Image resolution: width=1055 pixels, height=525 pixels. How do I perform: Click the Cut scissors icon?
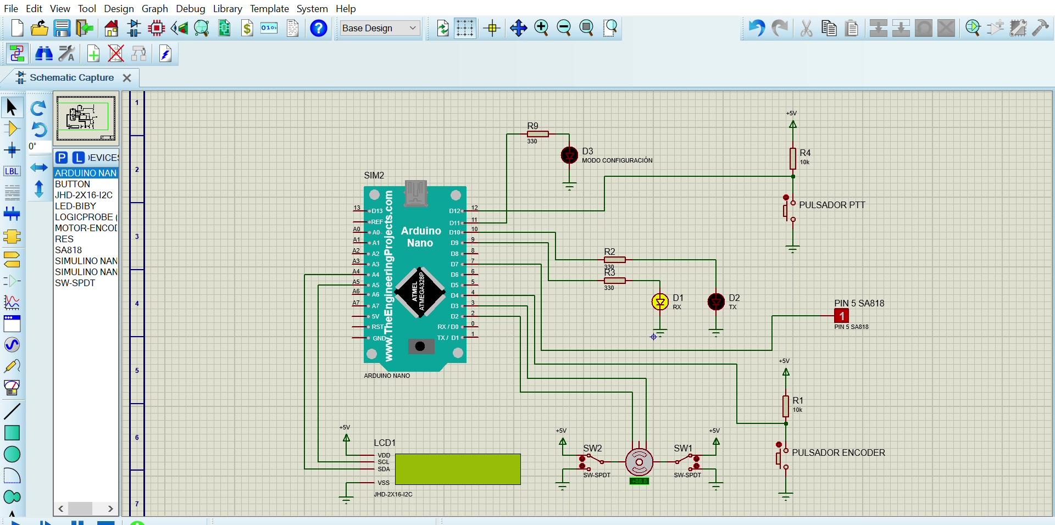(806, 28)
